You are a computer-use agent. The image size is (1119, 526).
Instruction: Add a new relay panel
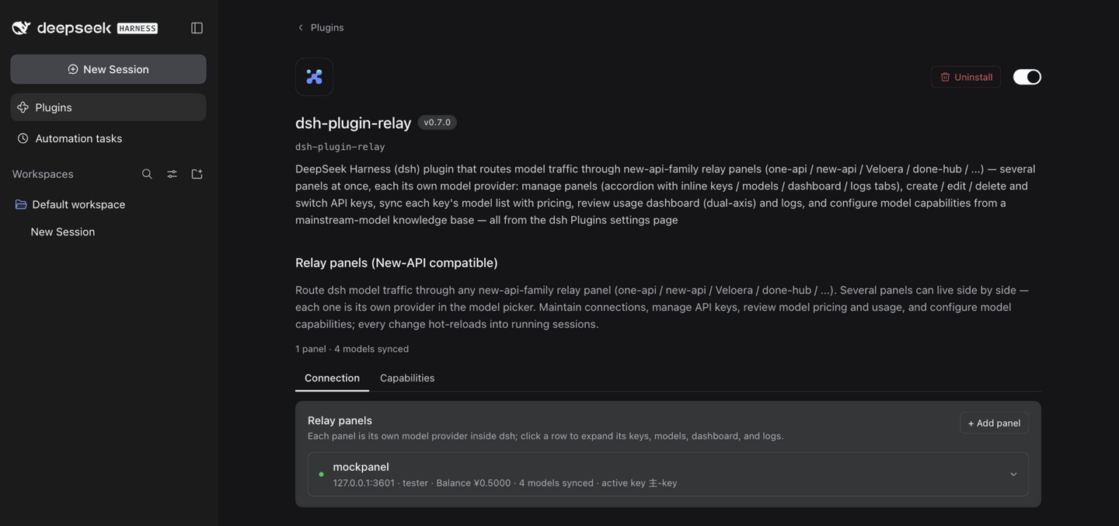coord(994,423)
